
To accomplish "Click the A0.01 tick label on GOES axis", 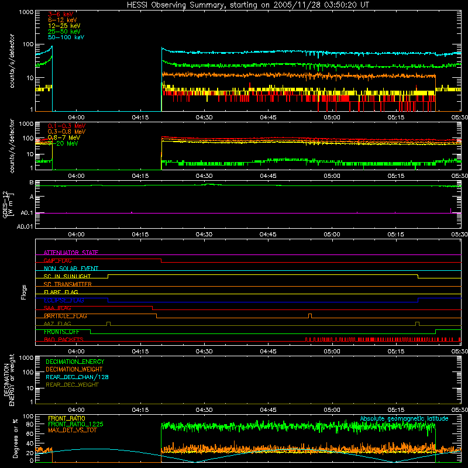I will pos(25,226).
